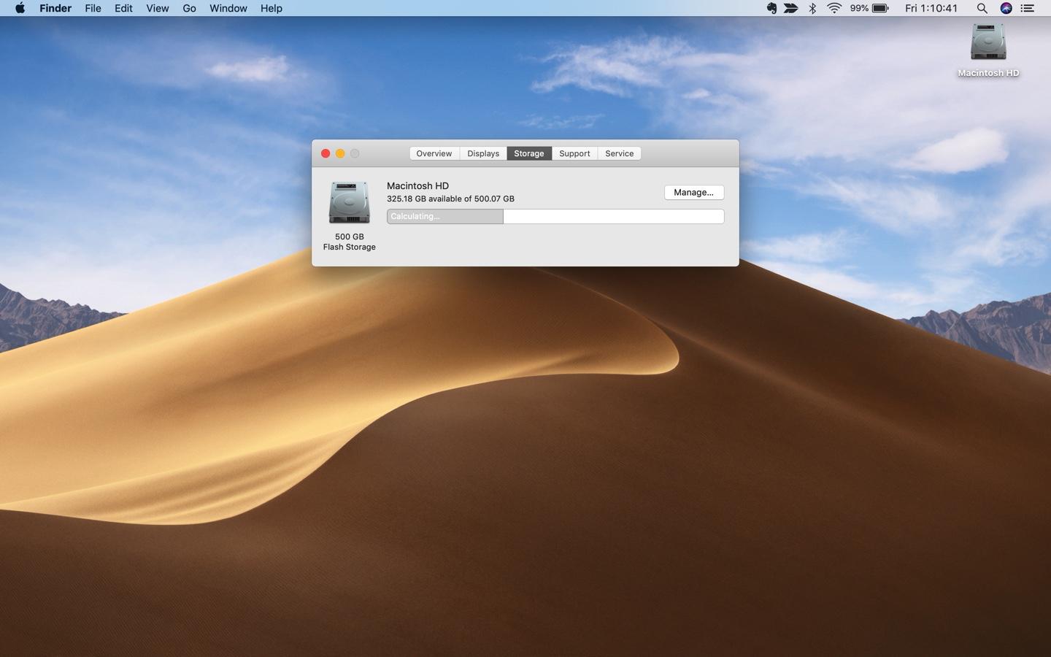The width and height of the screenshot is (1051, 657).
Task: Click the battery status icon
Action: coord(880,8)
